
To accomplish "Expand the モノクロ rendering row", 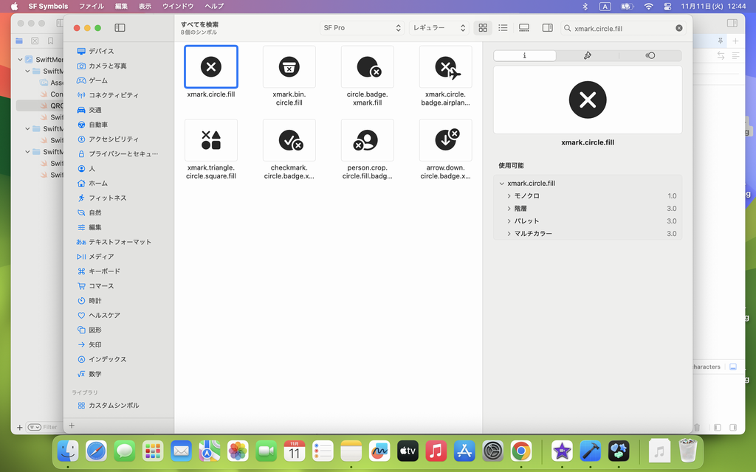I will (x=509, y=196).
